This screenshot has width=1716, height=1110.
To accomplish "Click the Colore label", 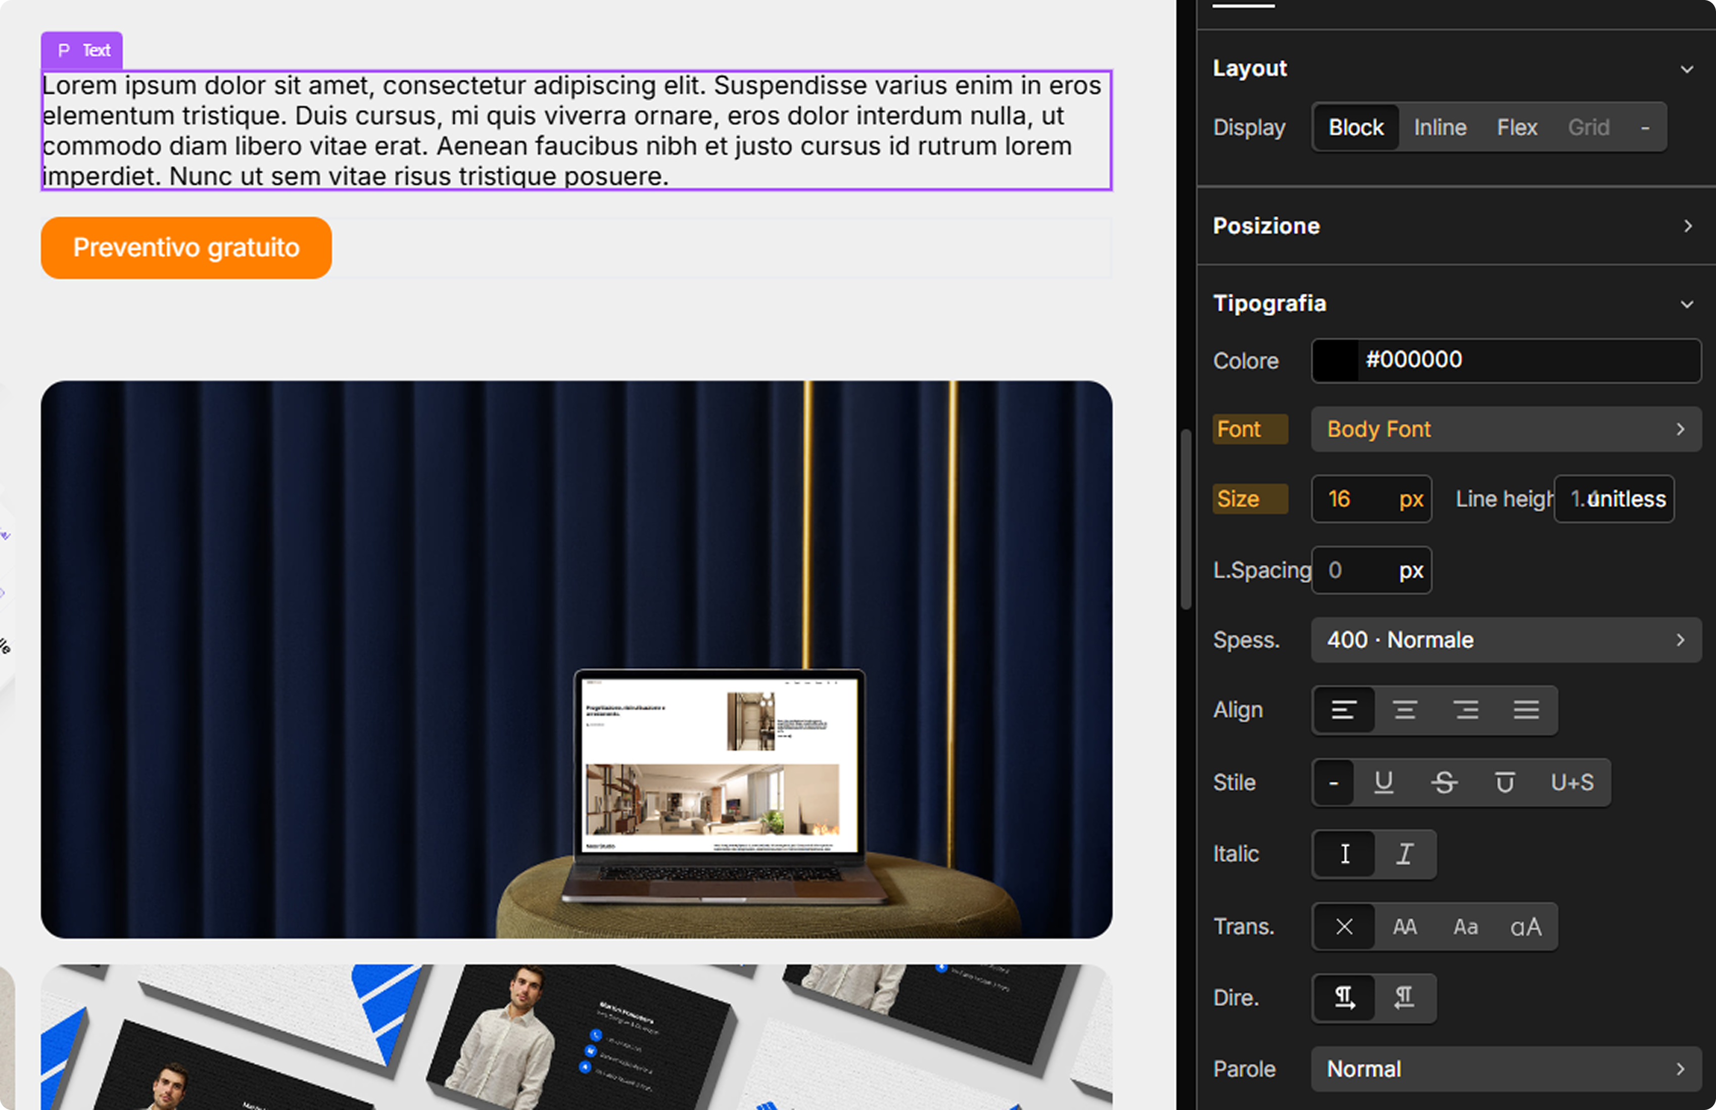I will pyautogui.click(x=1246, y=361).
